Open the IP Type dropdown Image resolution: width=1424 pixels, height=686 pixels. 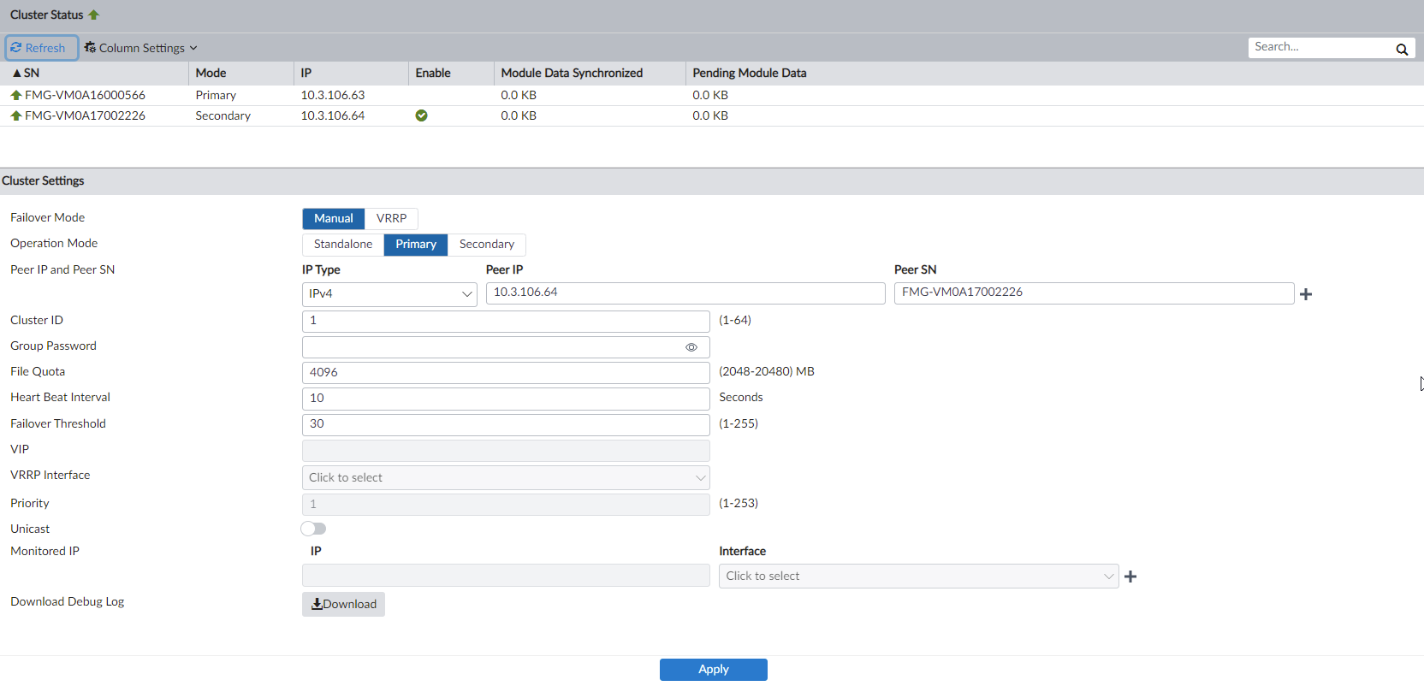click(389, 293)
